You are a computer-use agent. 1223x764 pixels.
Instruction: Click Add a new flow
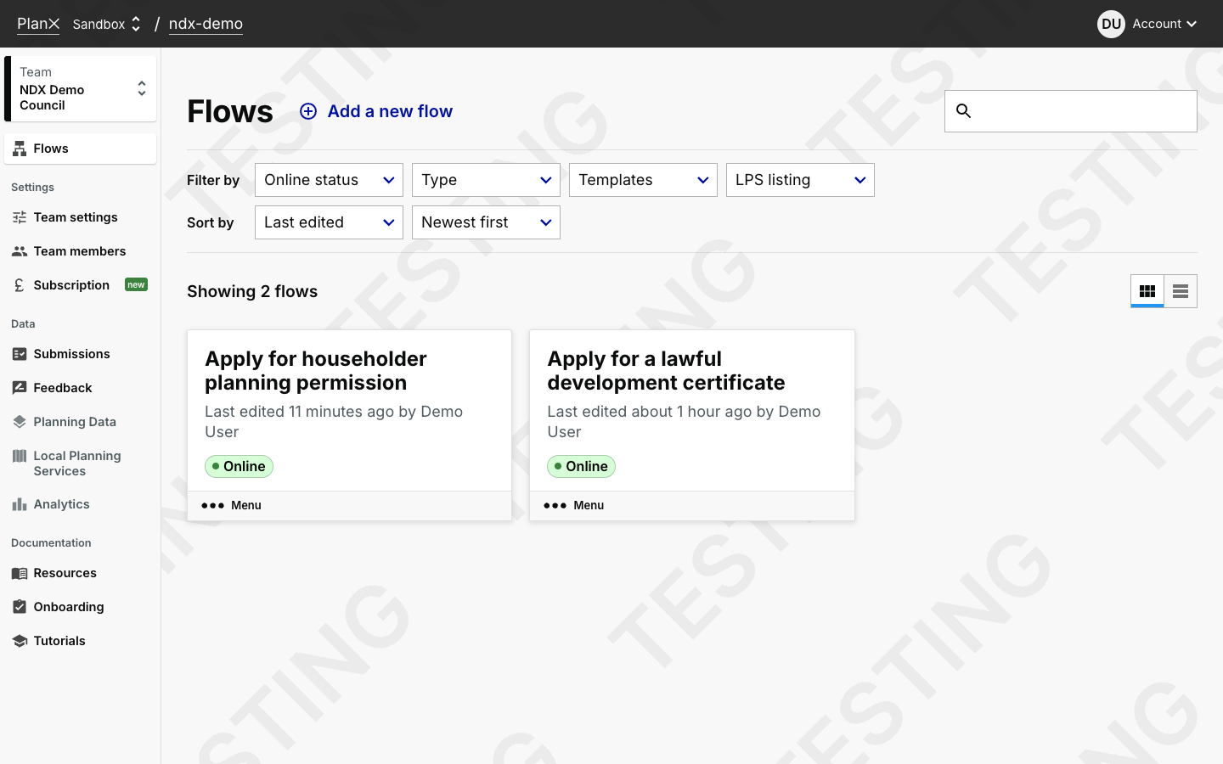pyautogui.click(x=376, y=111)
